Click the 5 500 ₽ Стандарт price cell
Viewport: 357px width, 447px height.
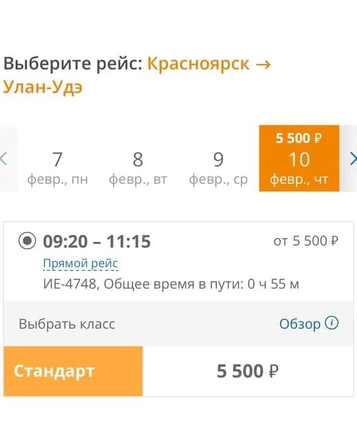[248, 371]
